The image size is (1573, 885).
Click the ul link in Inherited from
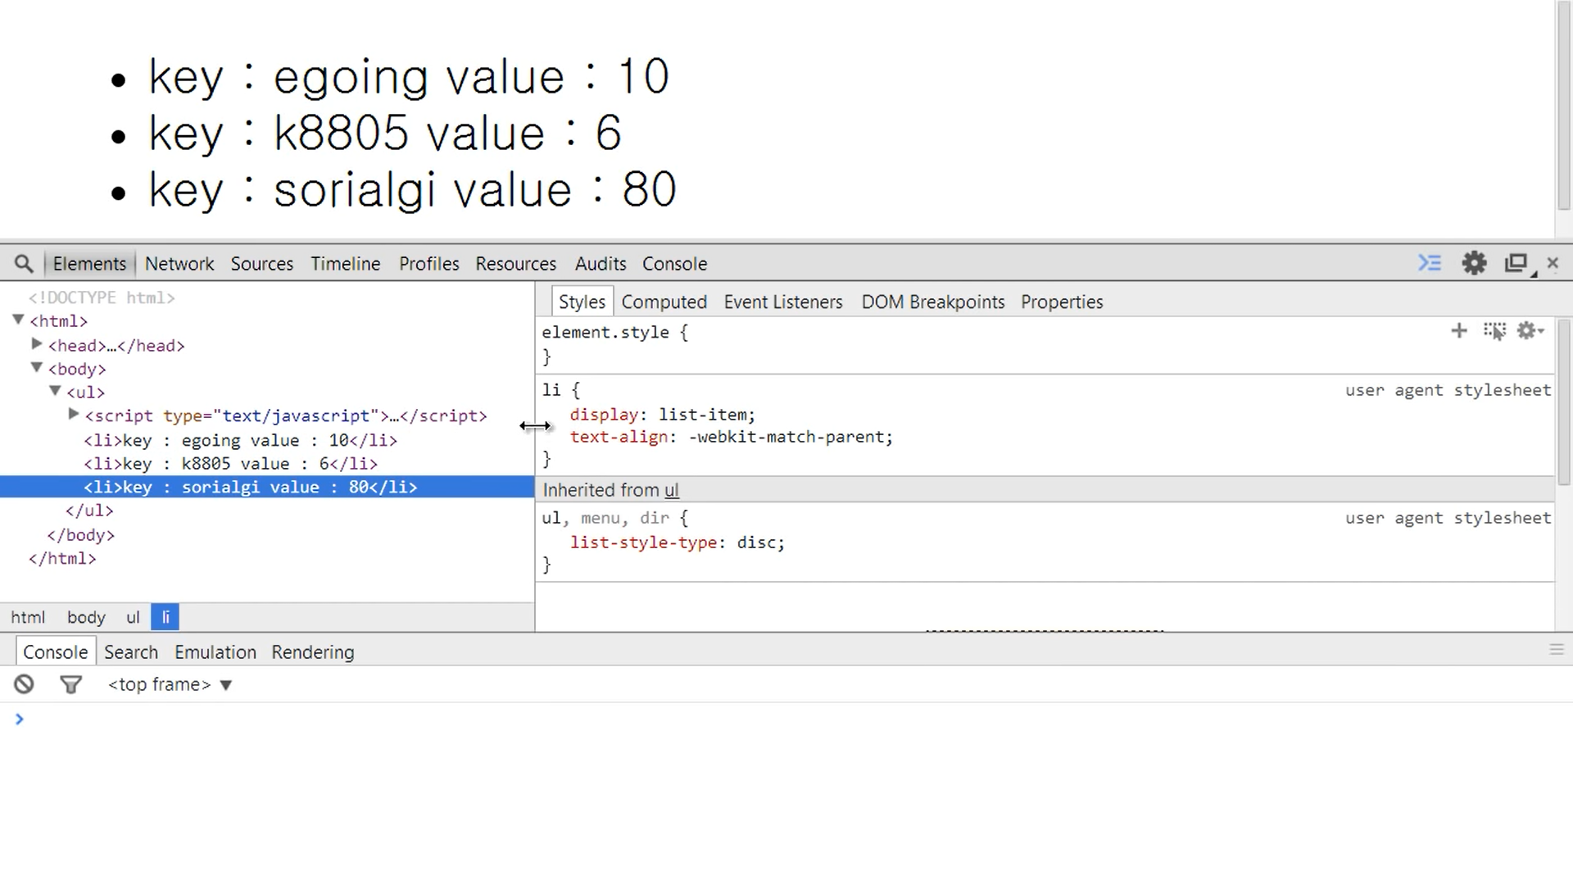point(672,490)
